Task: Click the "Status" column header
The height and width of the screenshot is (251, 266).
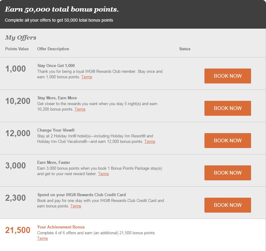Action: point(185,49)
